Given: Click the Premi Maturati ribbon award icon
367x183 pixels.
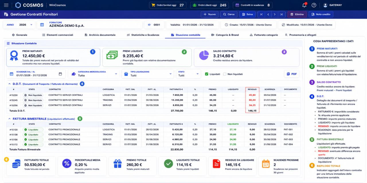Looking at the screenshot, I should tap(14, 55).
